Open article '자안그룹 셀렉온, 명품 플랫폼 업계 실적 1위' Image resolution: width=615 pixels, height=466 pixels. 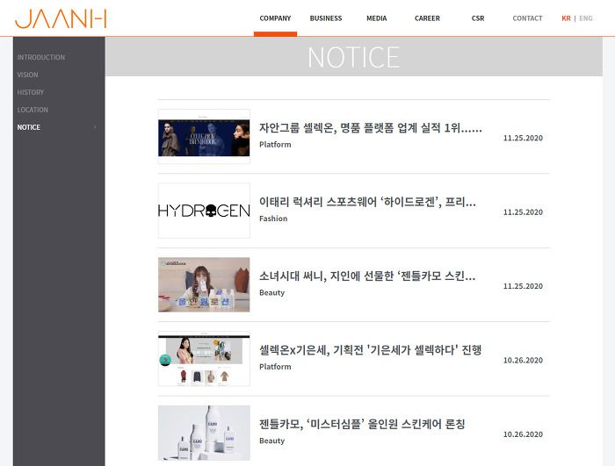tap(371, 128)
